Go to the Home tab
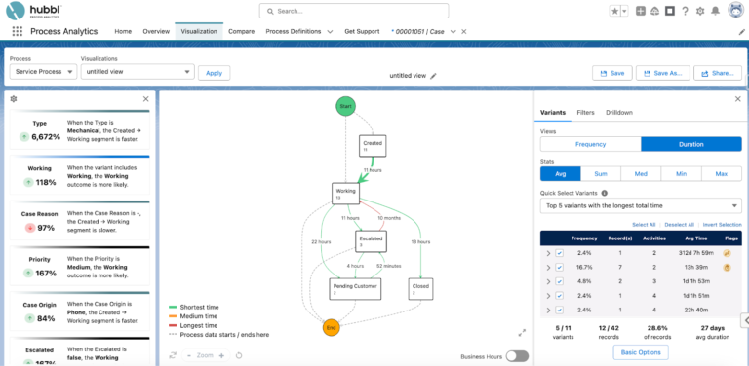Viewport: 749px width, 366px height. coord(123,31)
